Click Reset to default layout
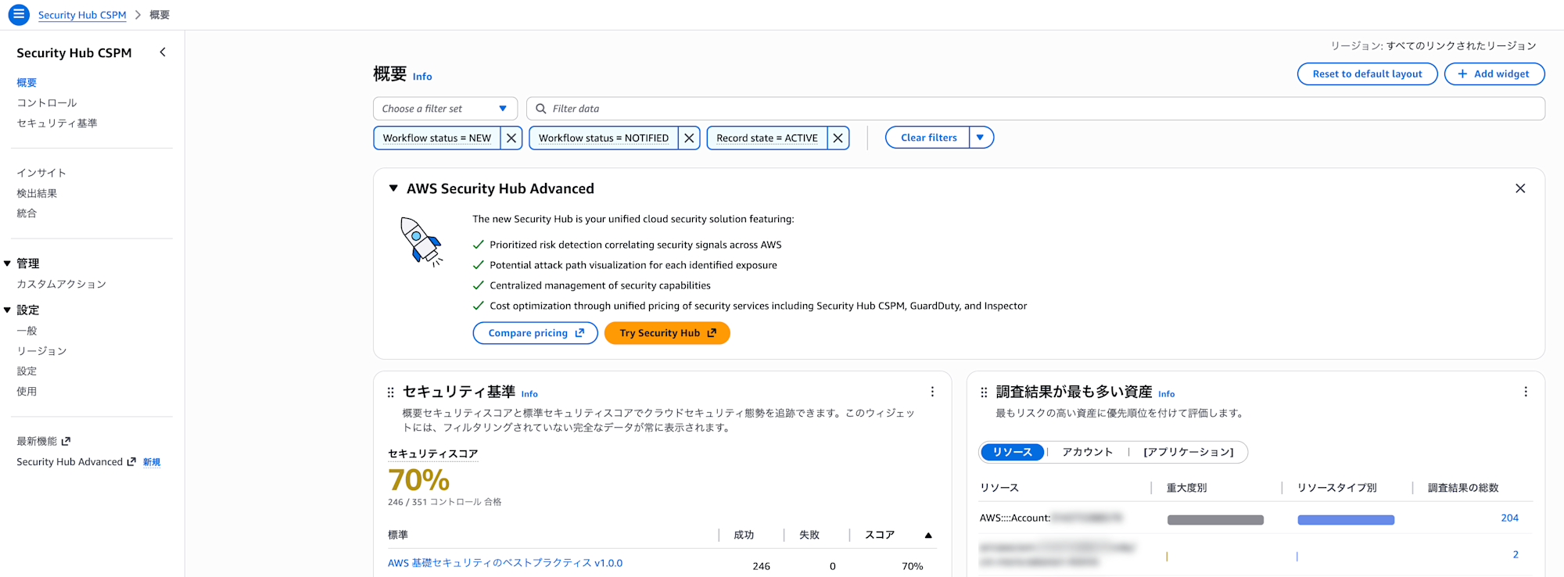 pyautogui.click(x=1367, y=73)
